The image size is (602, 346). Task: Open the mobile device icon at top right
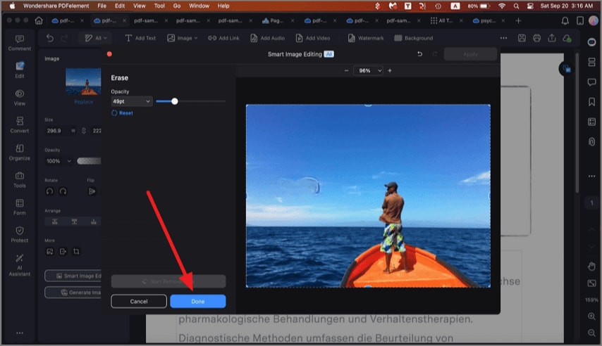(x=580, y=20)
